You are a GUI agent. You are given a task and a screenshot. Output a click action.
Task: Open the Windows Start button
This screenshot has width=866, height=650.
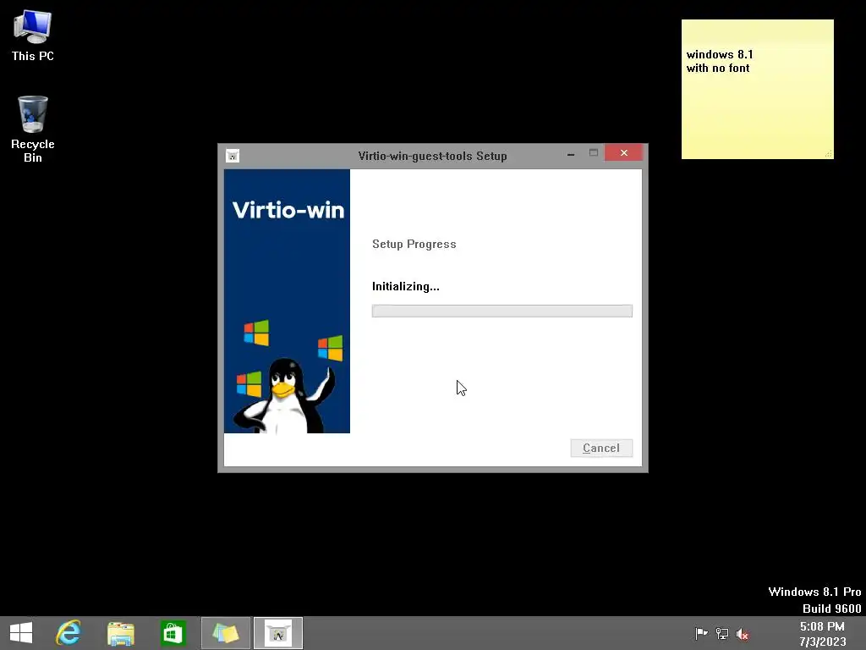click(x=21, y=633)
